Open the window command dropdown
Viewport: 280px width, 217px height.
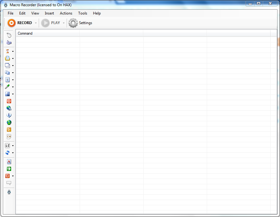13,65
